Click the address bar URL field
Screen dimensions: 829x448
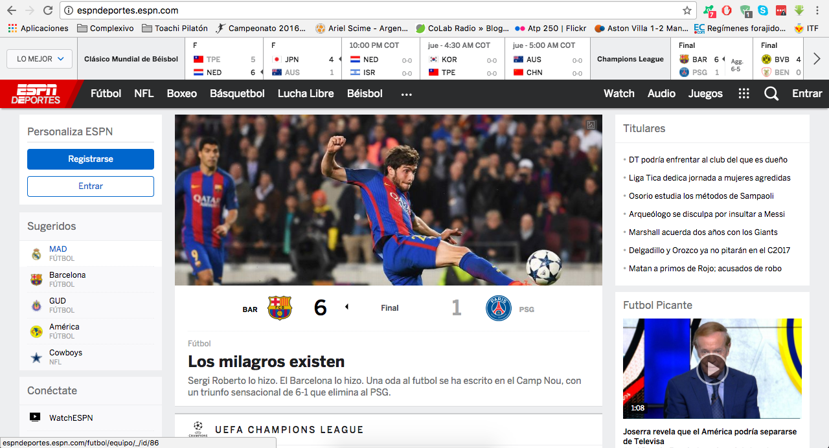pyautogui.click(x=369, y=10)
